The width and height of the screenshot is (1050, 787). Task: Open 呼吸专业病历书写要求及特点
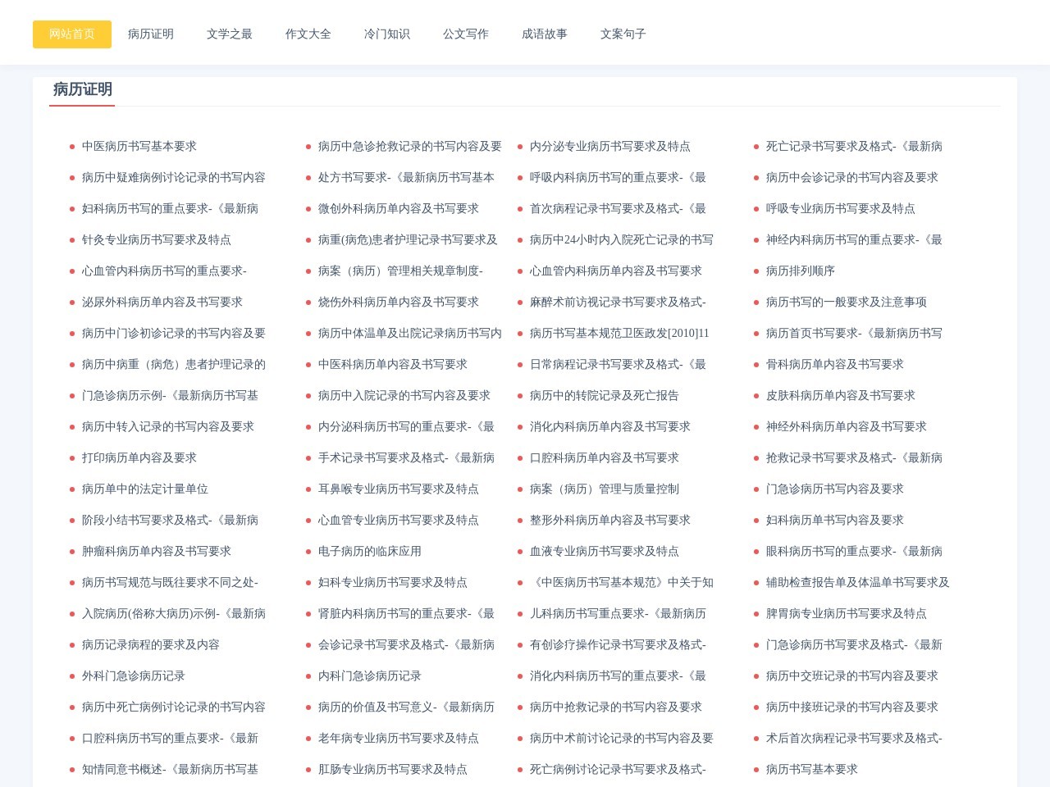click(841, 209)
